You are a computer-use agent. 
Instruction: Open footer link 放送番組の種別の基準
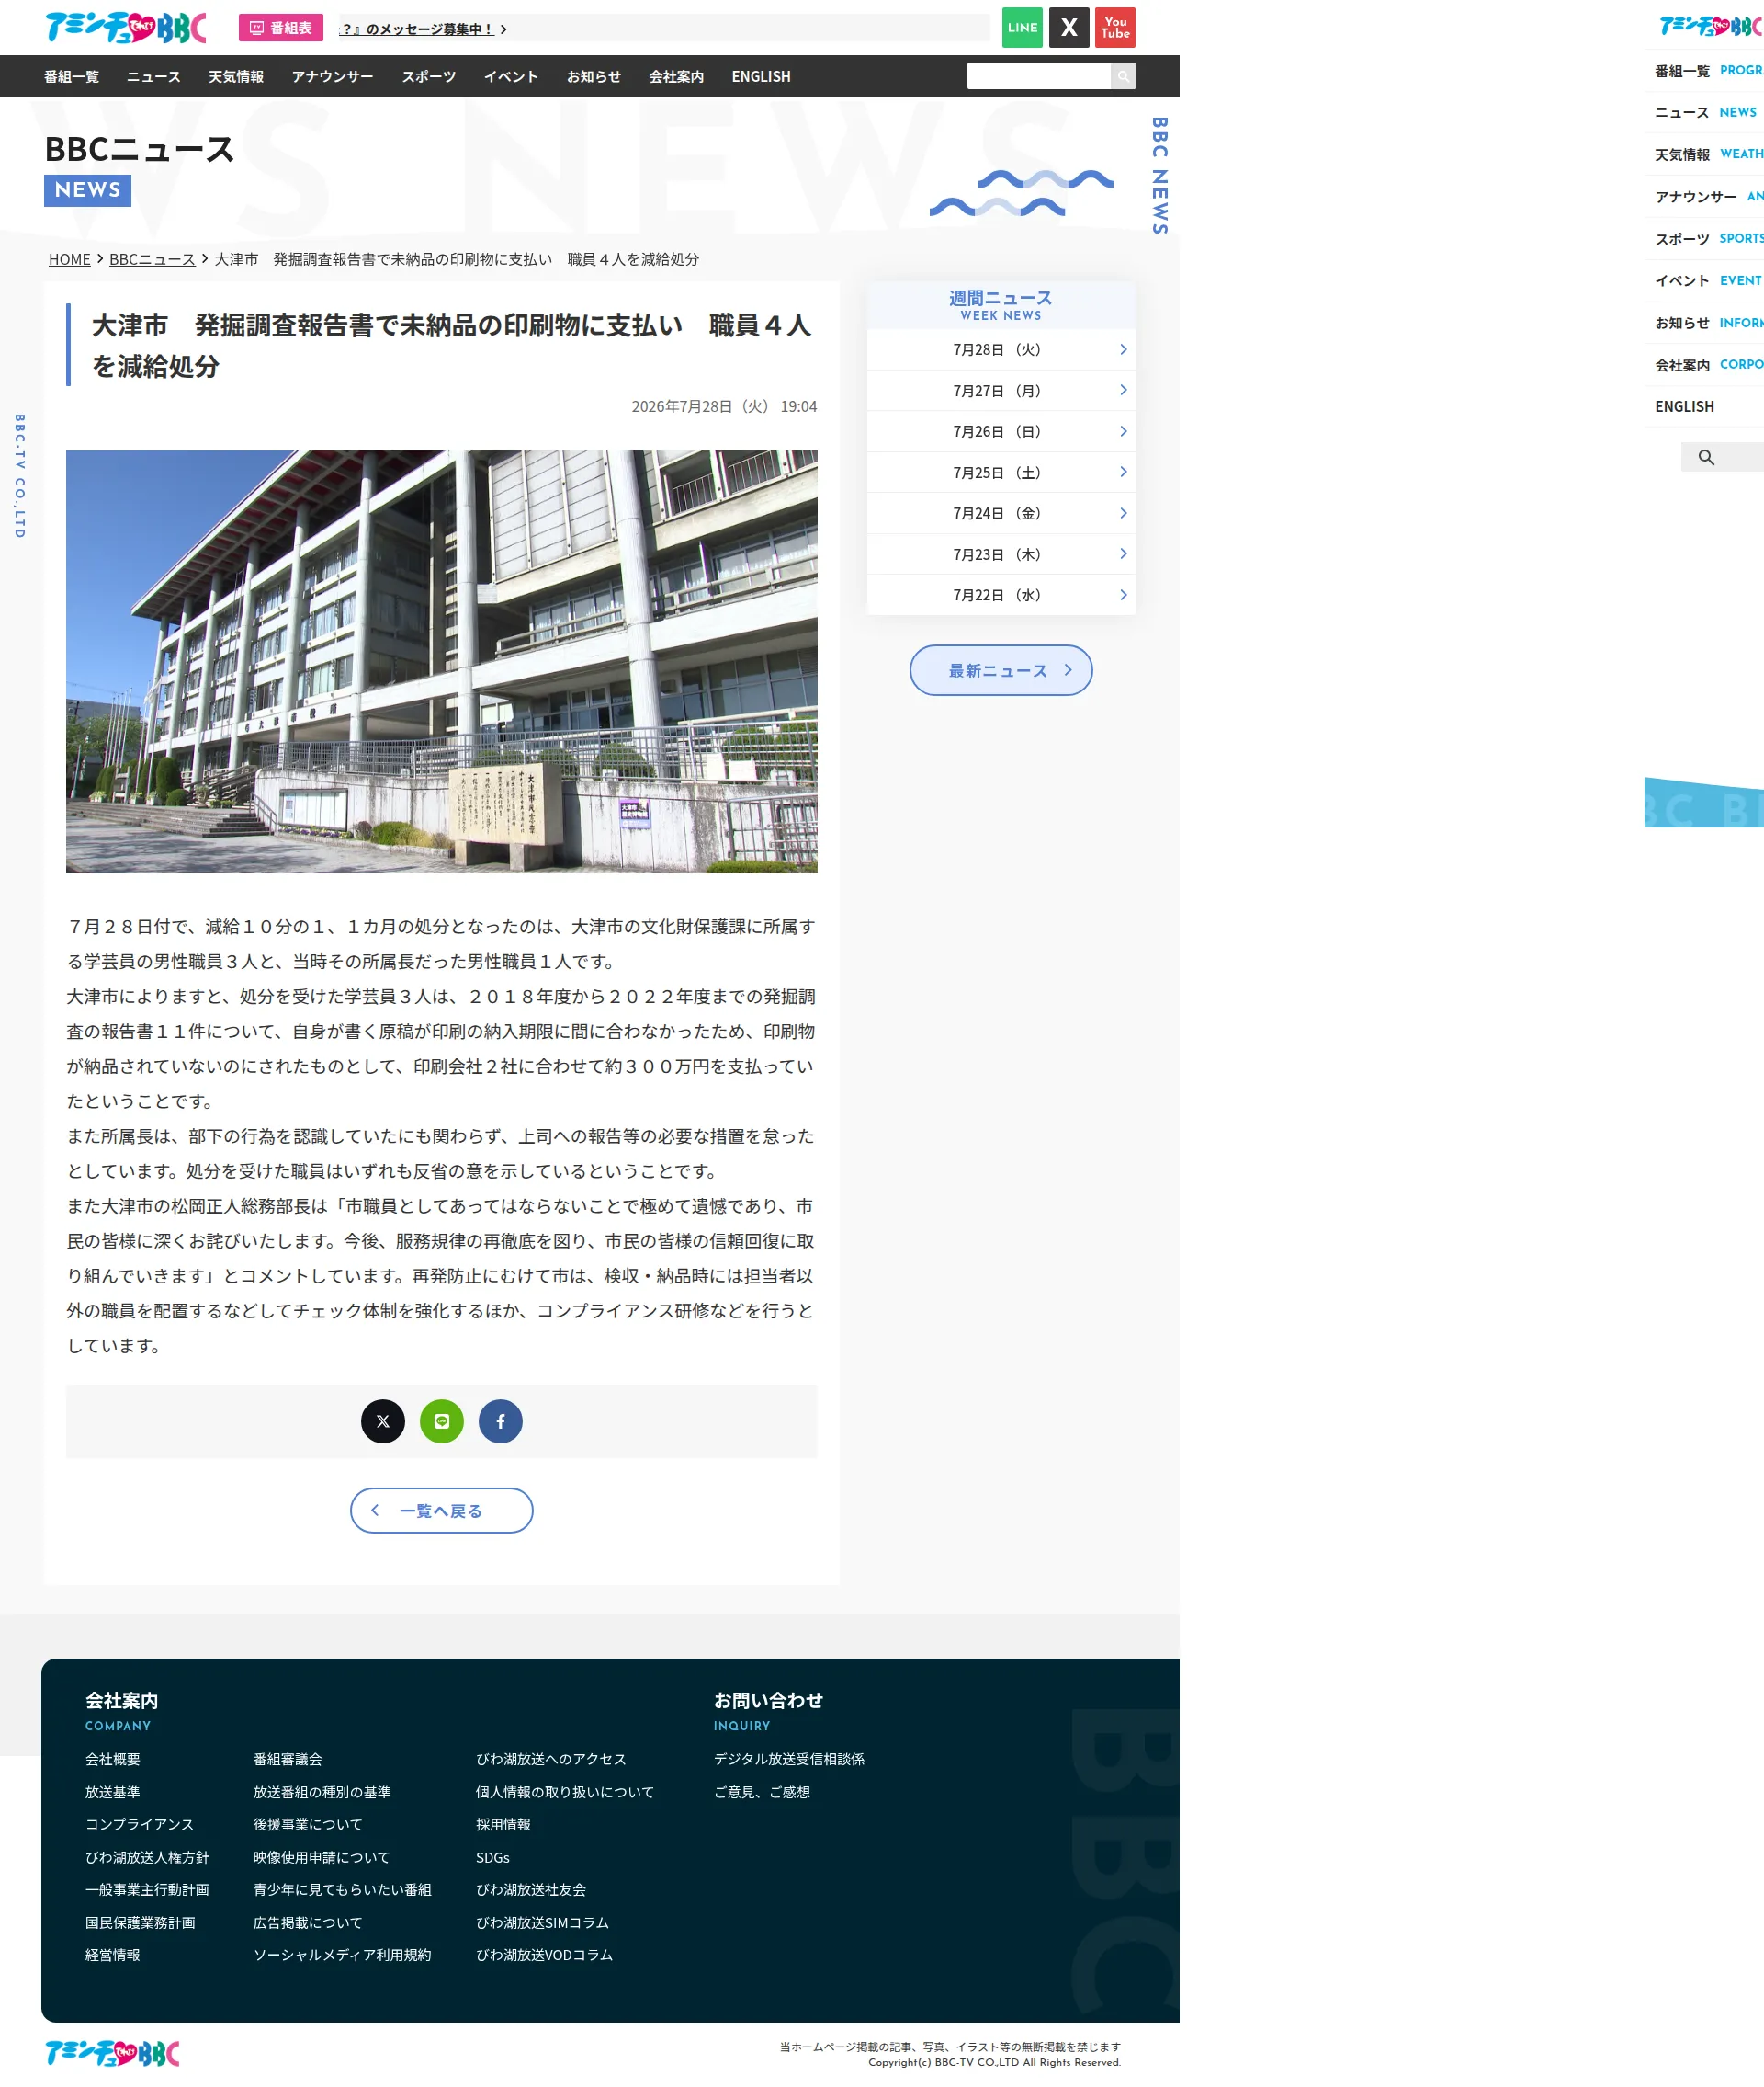pyautogui.click(x=322, y=1792)
